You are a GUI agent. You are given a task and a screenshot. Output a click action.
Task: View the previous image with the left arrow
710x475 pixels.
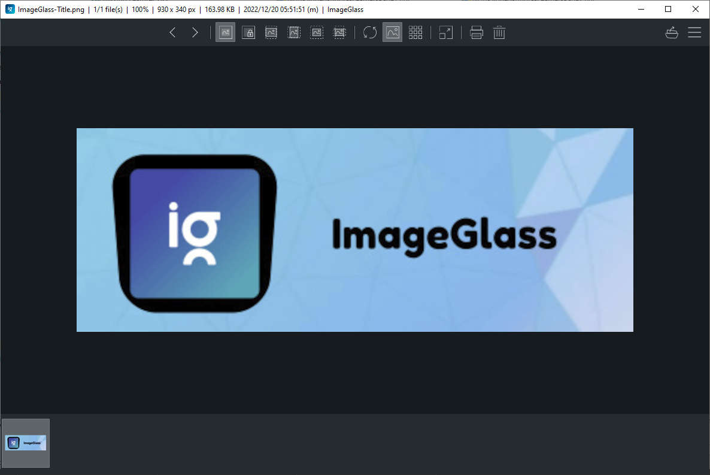click(172, 32)
